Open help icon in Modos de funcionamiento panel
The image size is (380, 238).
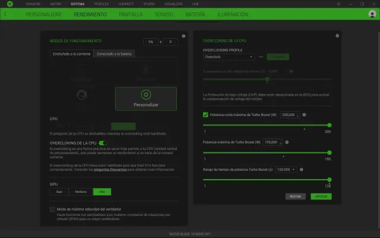tap(183, 36)
